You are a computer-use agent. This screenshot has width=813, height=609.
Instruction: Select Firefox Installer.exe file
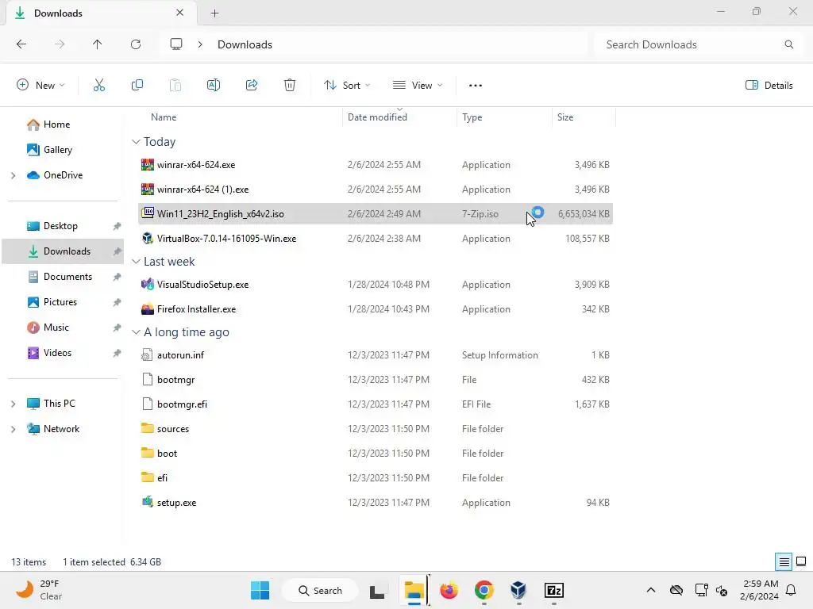(376, 309)
